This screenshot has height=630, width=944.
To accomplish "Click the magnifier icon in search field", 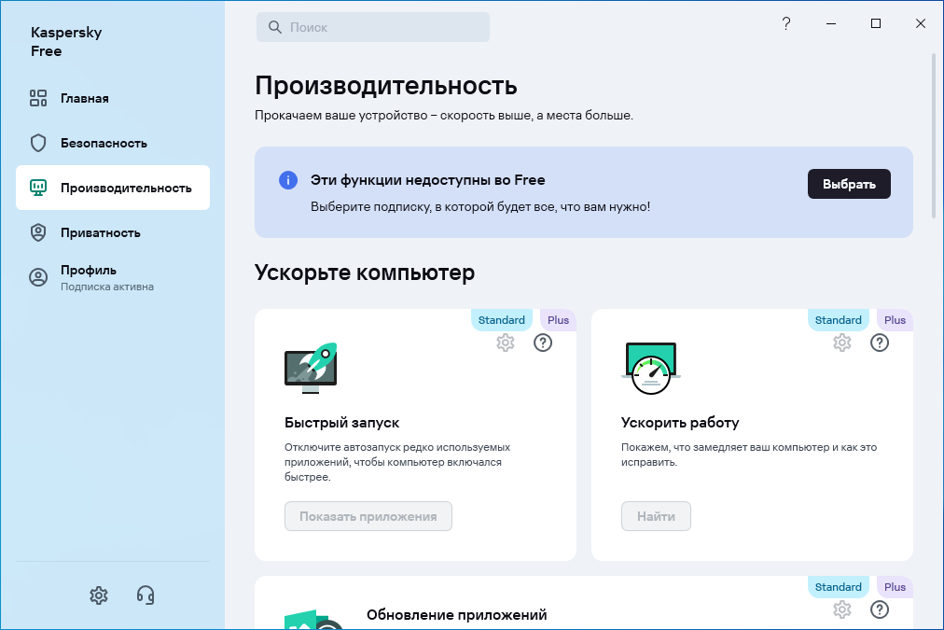I will tap(274, 27).
